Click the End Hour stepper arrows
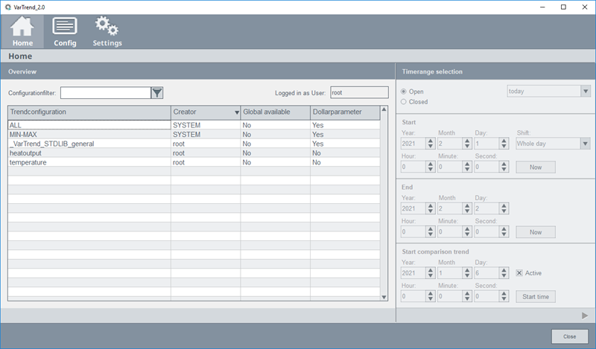Screen dimensions: 596x349 coord(431,231)
